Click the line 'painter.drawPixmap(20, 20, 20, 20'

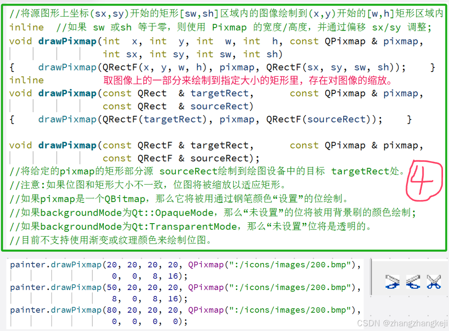click(185, 265)
